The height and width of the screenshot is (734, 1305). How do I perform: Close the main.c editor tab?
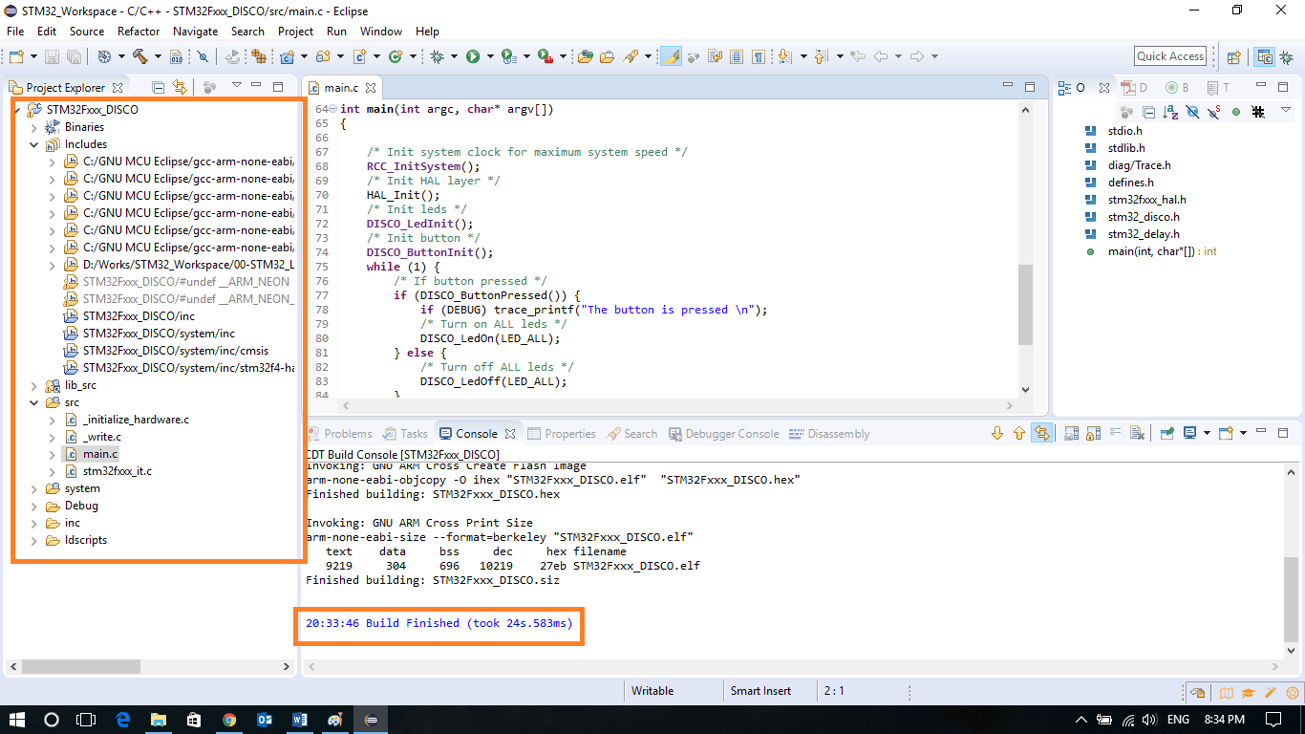[x=371, y=88]
